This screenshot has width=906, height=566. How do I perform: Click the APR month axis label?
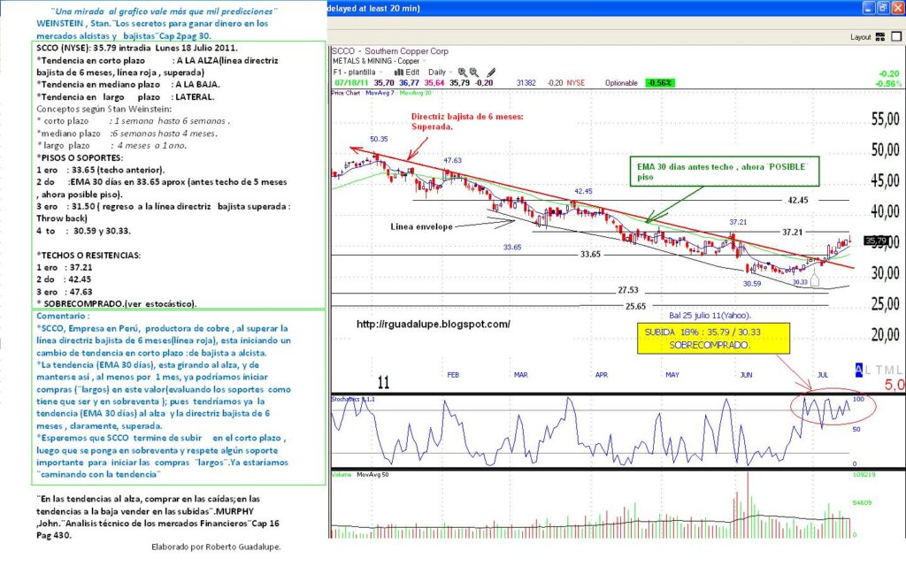(602, 375)
